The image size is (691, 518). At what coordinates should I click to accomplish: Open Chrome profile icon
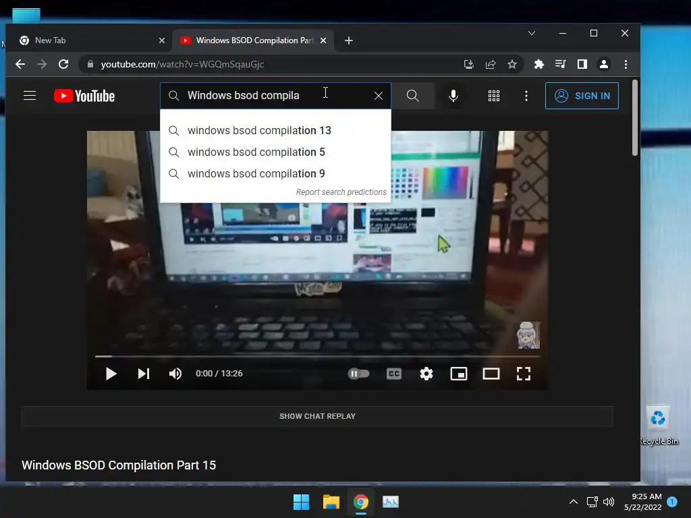pyautogui.click(x=604, y=64)
